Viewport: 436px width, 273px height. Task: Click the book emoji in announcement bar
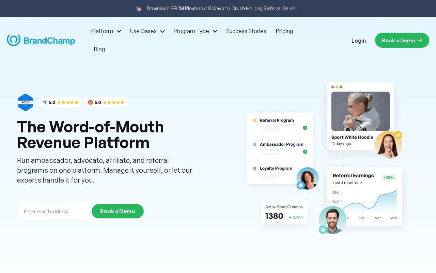139,9
